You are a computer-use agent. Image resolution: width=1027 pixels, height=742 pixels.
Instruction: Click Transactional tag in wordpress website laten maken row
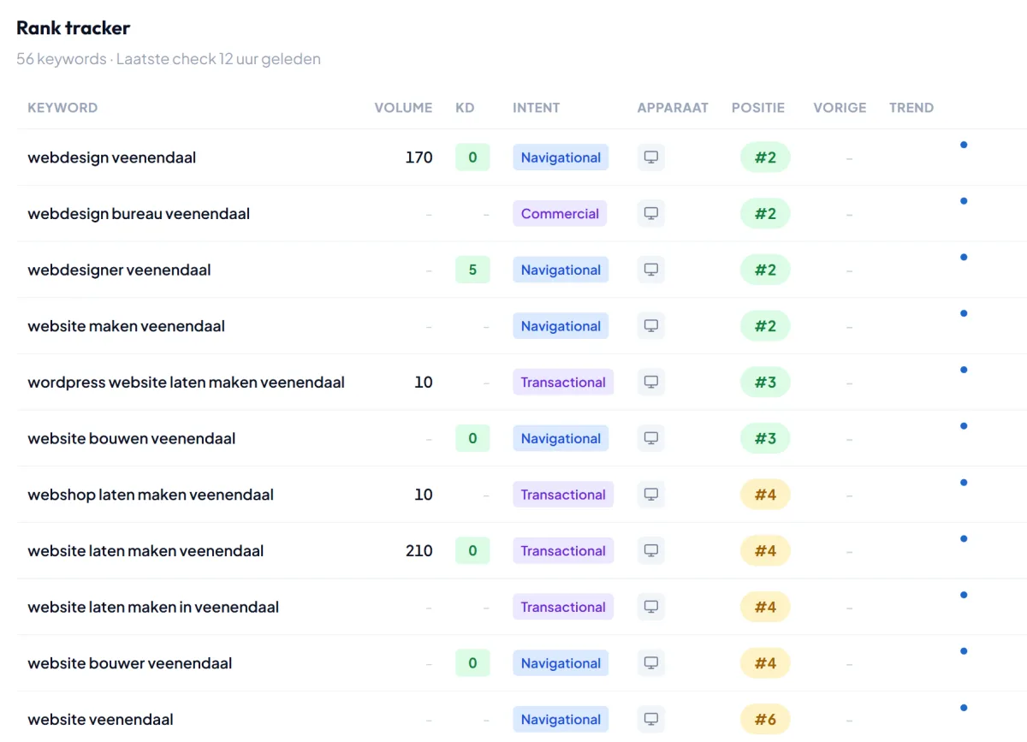(x=563, y=383)
